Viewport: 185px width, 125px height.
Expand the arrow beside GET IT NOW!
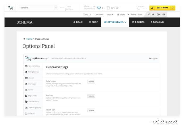tap(173, 8)
